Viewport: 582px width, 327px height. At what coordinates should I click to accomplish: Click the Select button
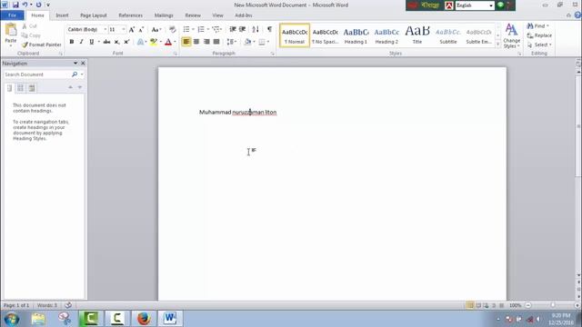point(539,45)
